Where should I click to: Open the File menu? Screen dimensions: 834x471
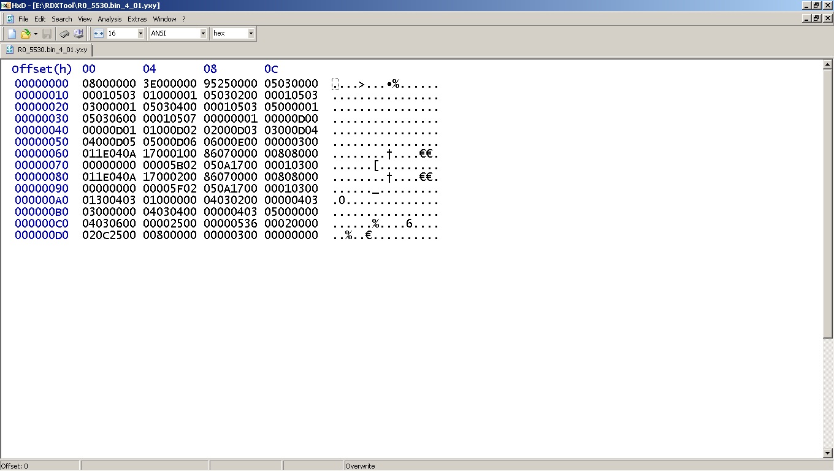point(23,19)
